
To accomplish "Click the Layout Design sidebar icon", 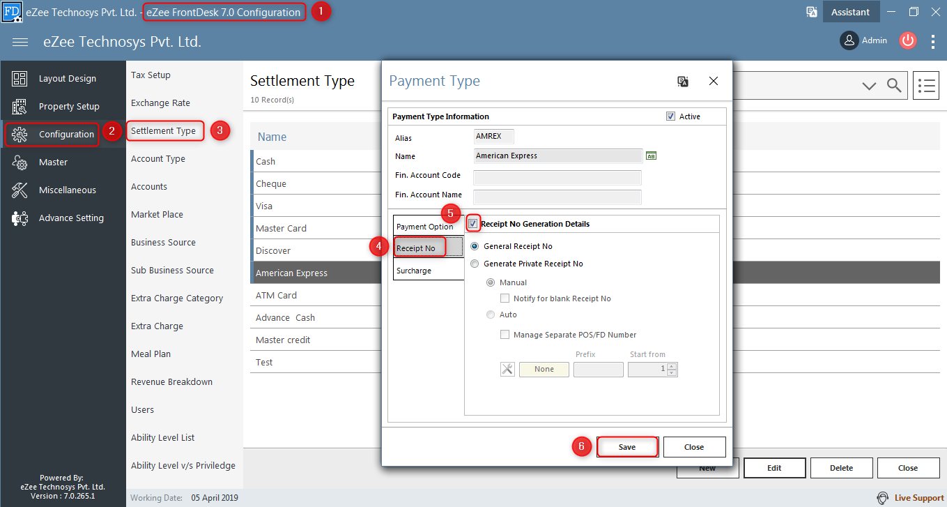I will (x=20, y=79).
